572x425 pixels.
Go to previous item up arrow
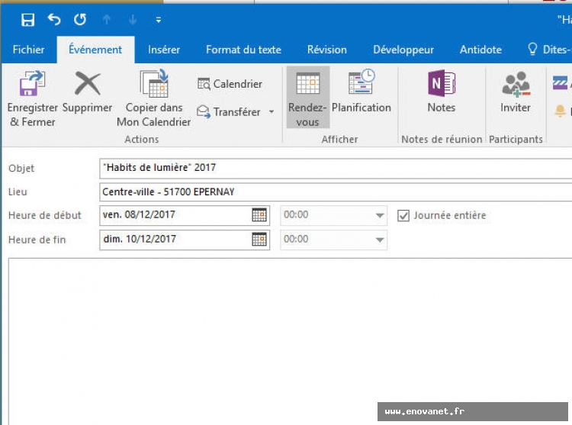click(107, 20)
